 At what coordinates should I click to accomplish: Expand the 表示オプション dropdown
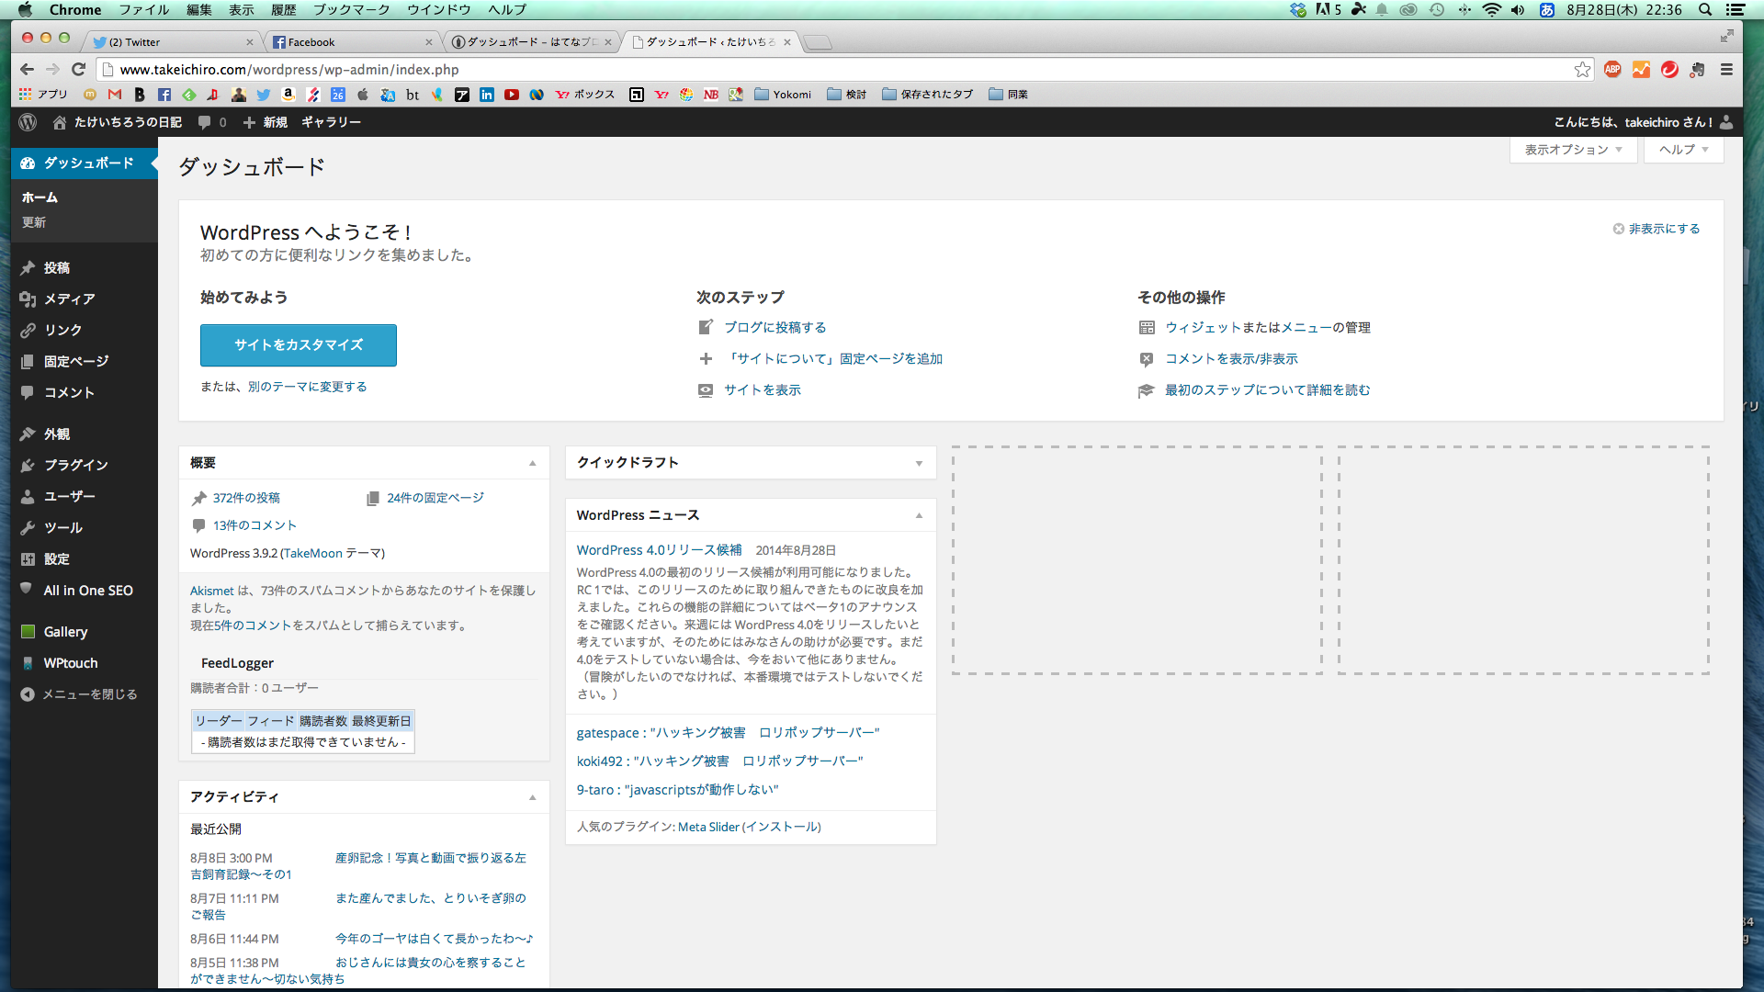(1573, 150)
